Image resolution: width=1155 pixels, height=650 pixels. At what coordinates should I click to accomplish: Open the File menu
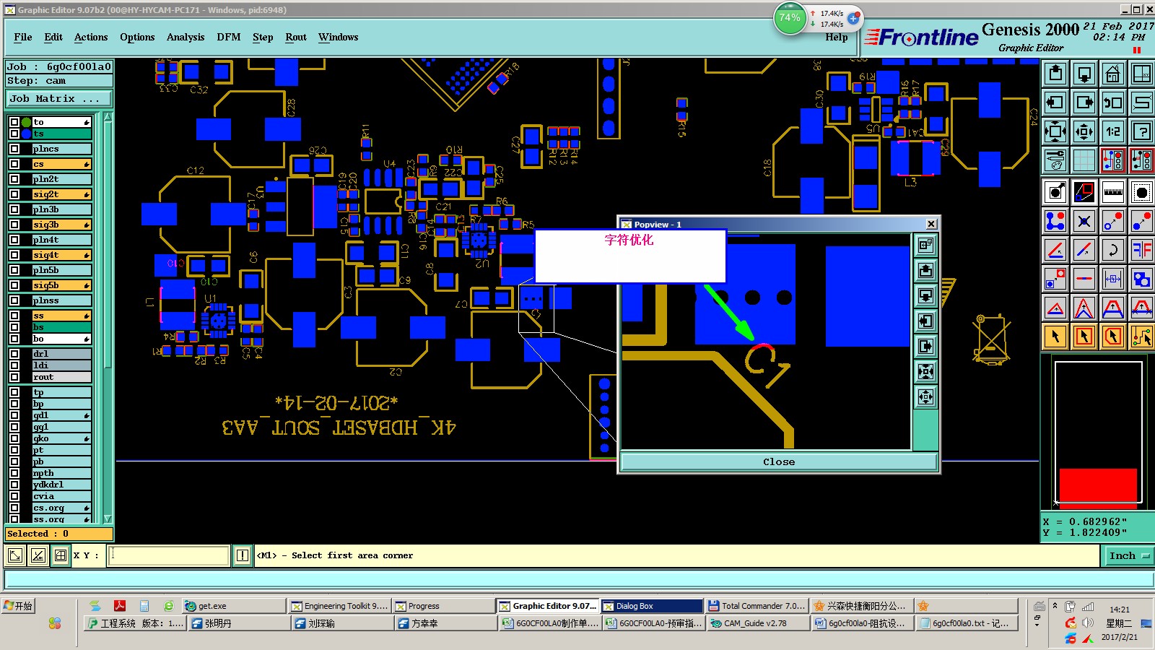[x=23, y=37]
